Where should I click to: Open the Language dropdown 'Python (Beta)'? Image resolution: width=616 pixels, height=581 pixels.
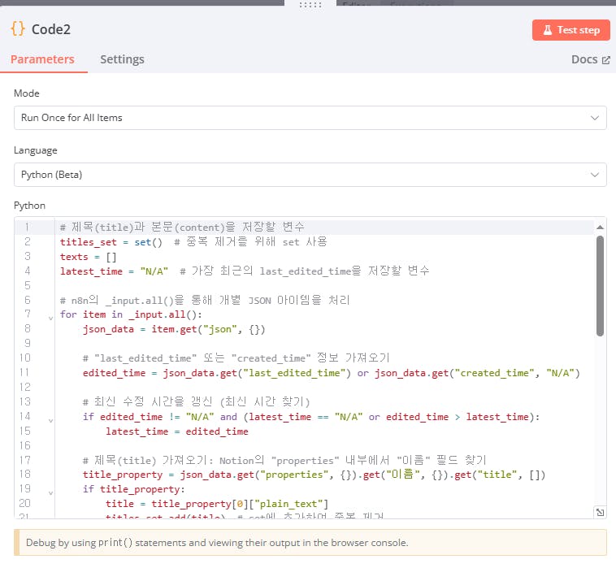pyautogui.click(x=310, y=175)
